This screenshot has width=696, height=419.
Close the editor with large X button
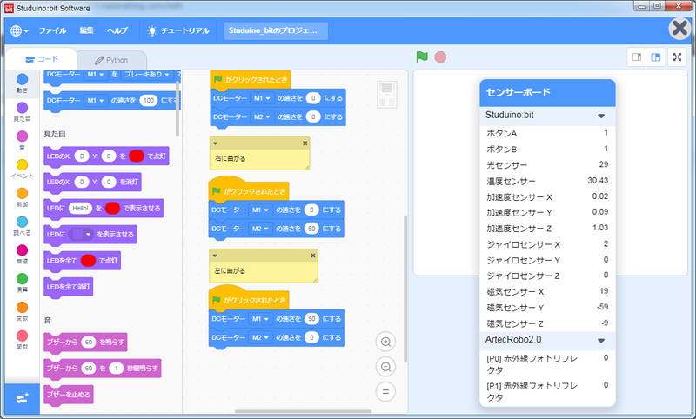click(680, 29)
